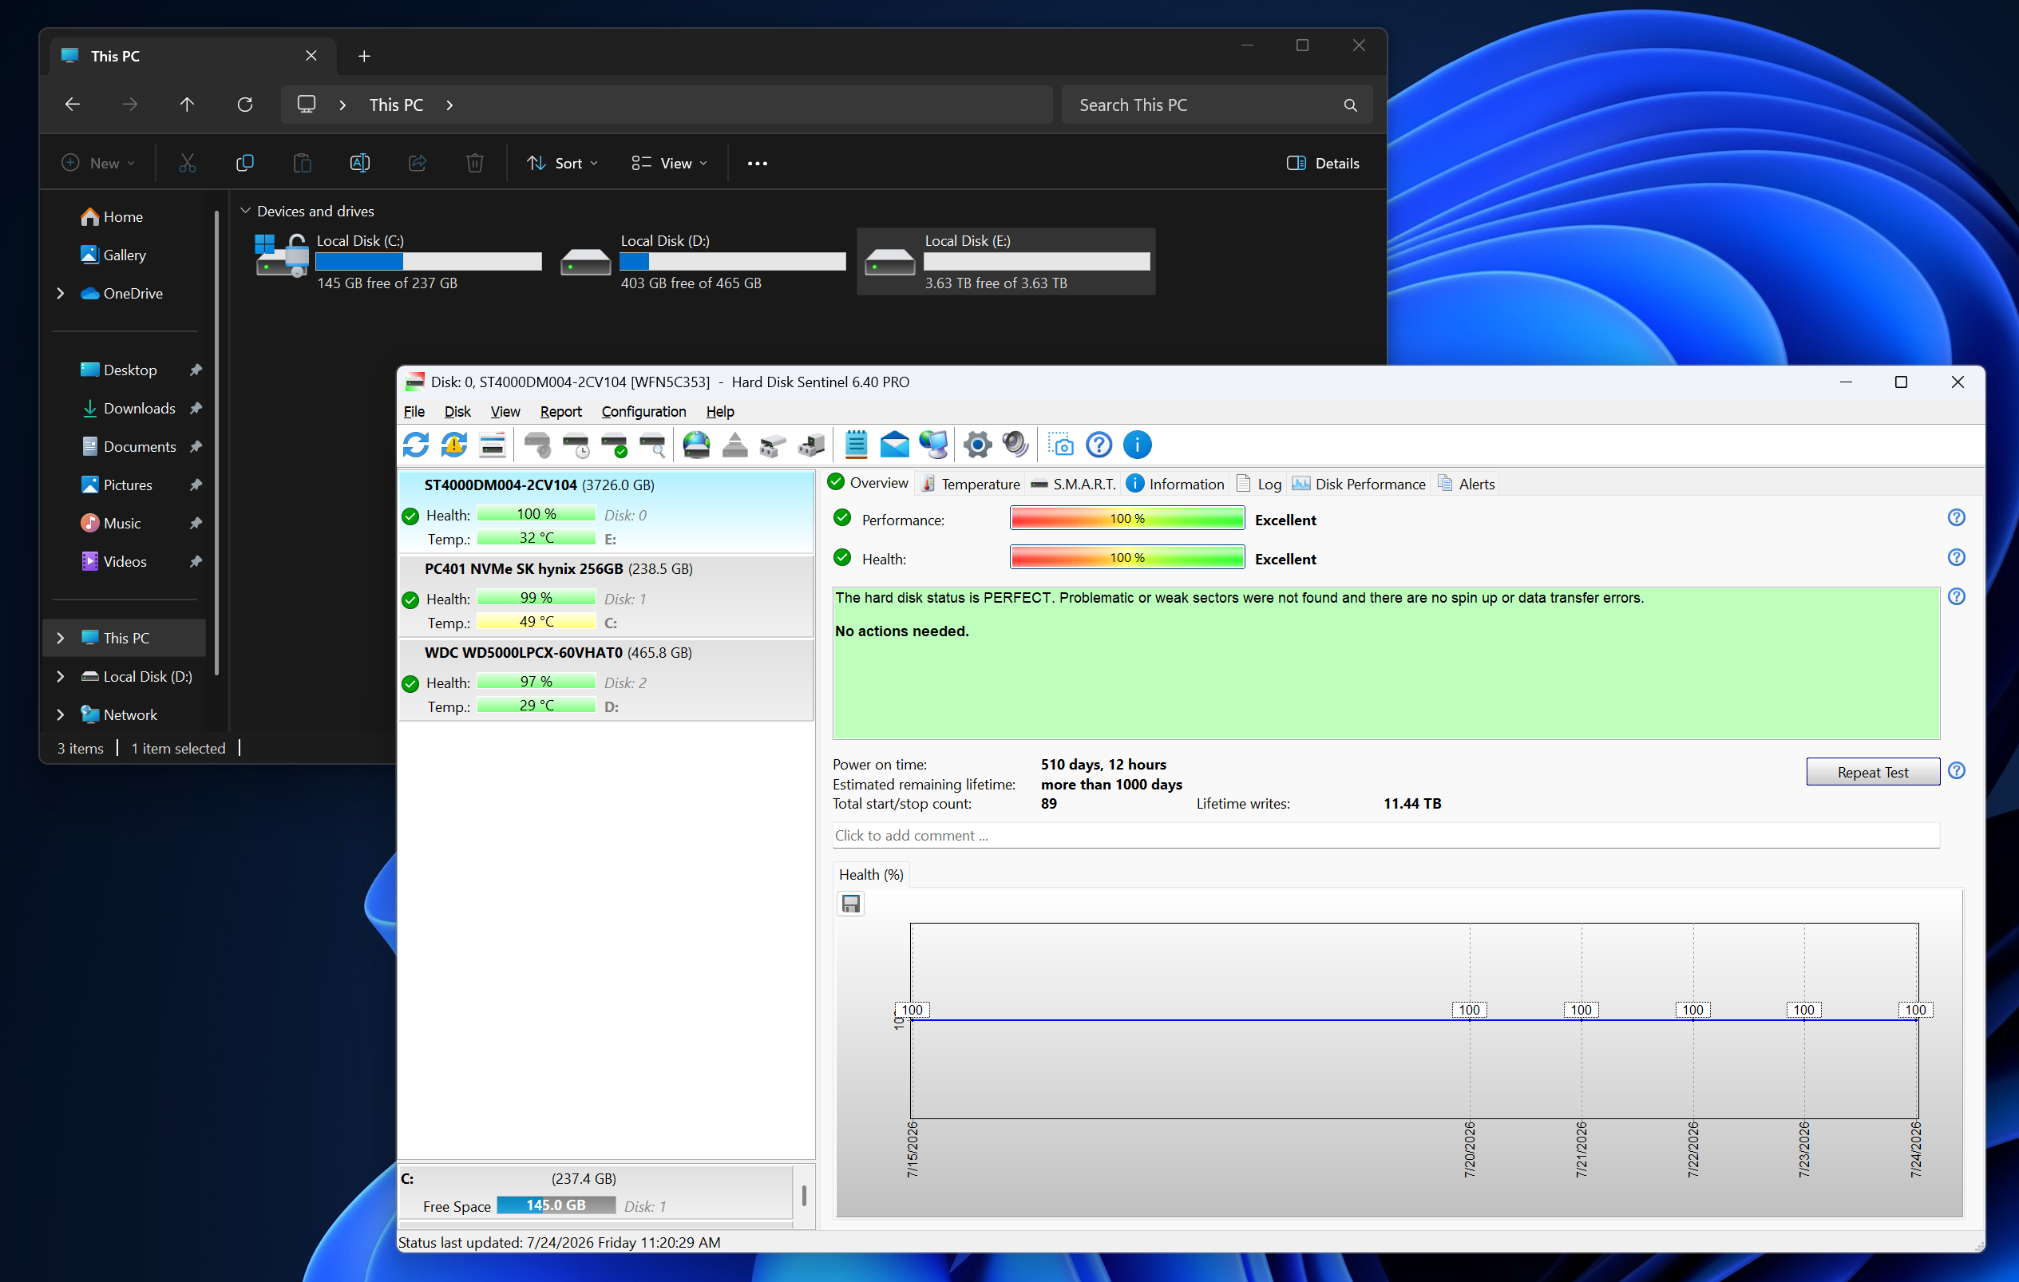Expand the OneDrive tree node chevron
Screen dimensions: 2019x1282
[x=61, y=293]
